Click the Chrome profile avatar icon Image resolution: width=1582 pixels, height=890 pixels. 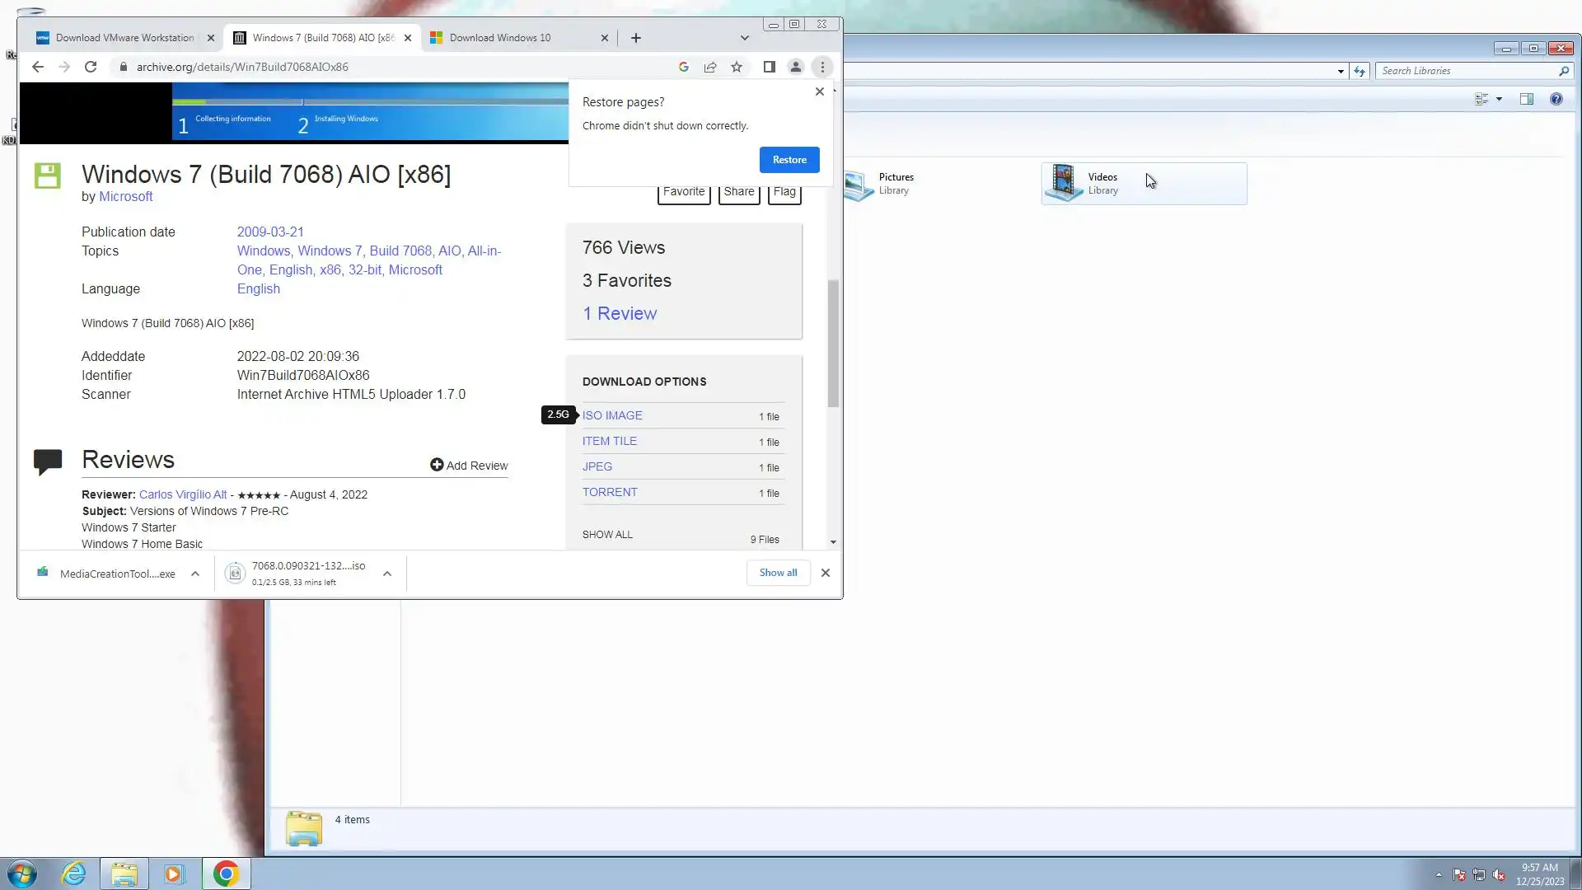[795, 67]
